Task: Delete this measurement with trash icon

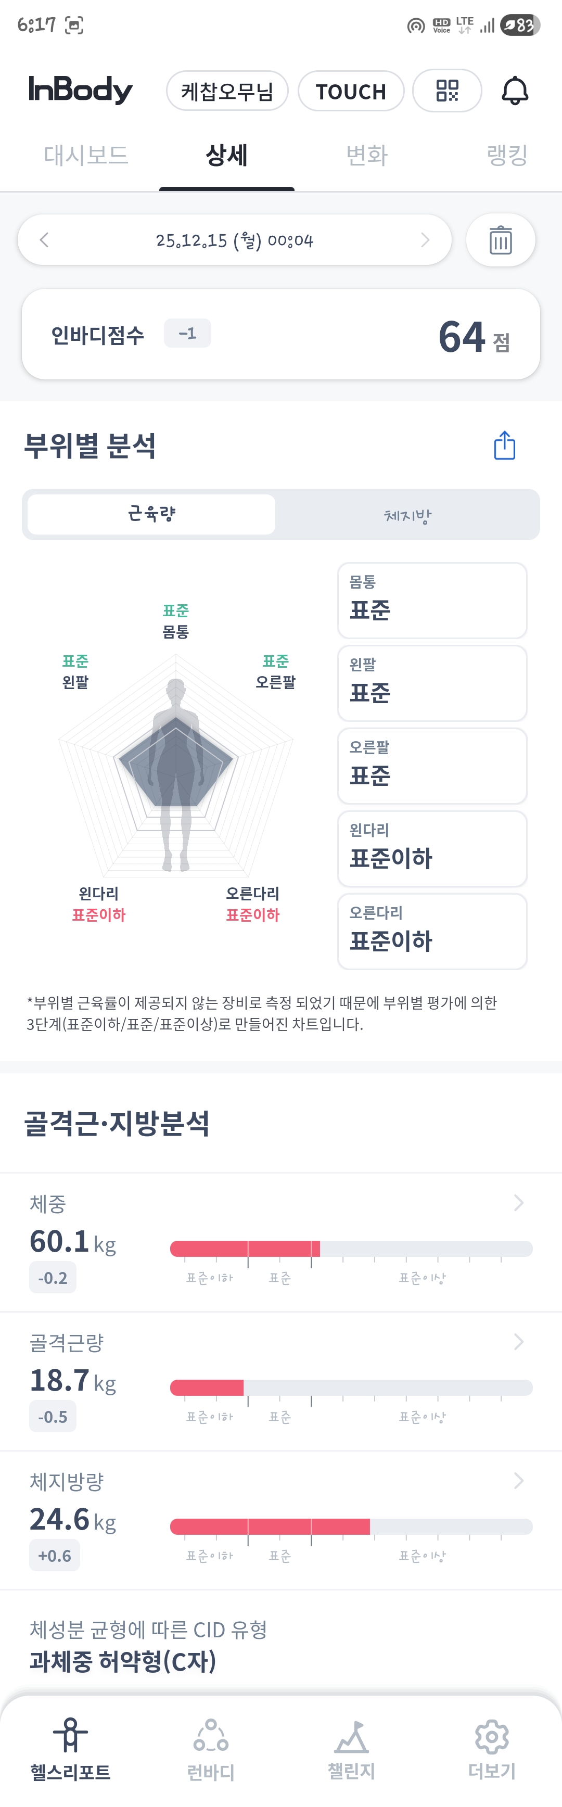Action: coord(500,240)
